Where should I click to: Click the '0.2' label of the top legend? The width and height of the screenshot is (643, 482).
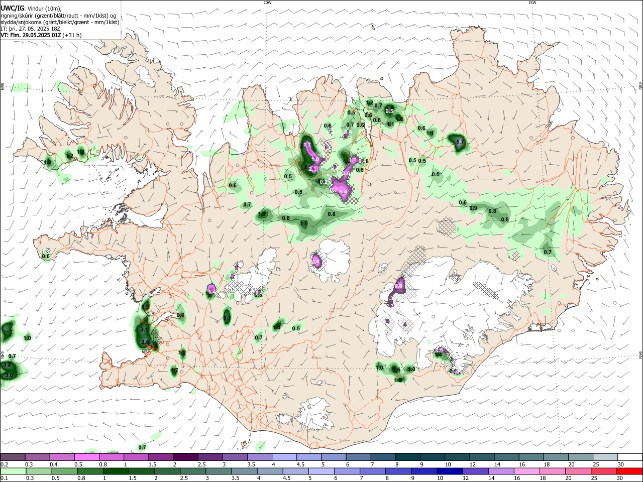click(x=5, y=464)
